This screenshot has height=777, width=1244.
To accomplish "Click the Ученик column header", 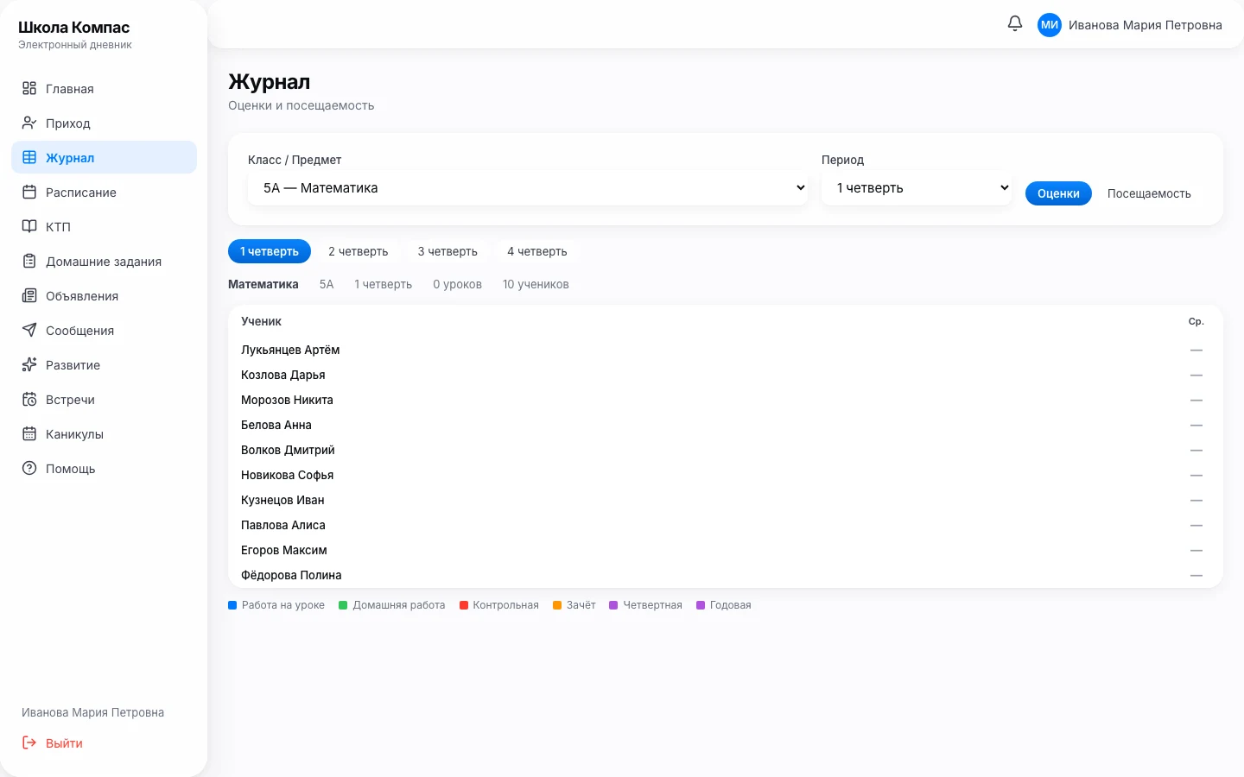I will (x=261, y=321).
